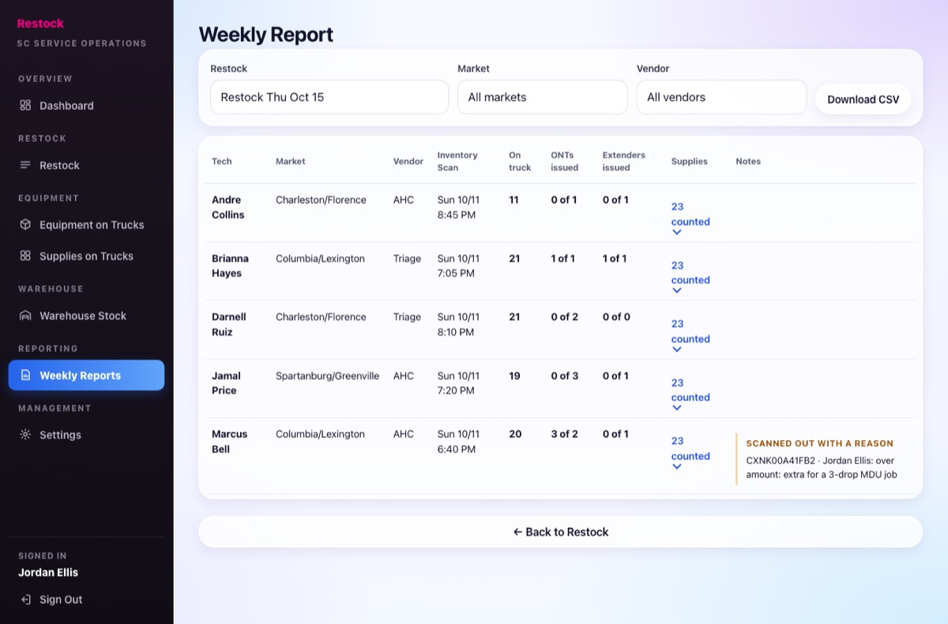Select the Weekly Reports menu item
This screenshot has width=948, height=624.
coord(86,375)
